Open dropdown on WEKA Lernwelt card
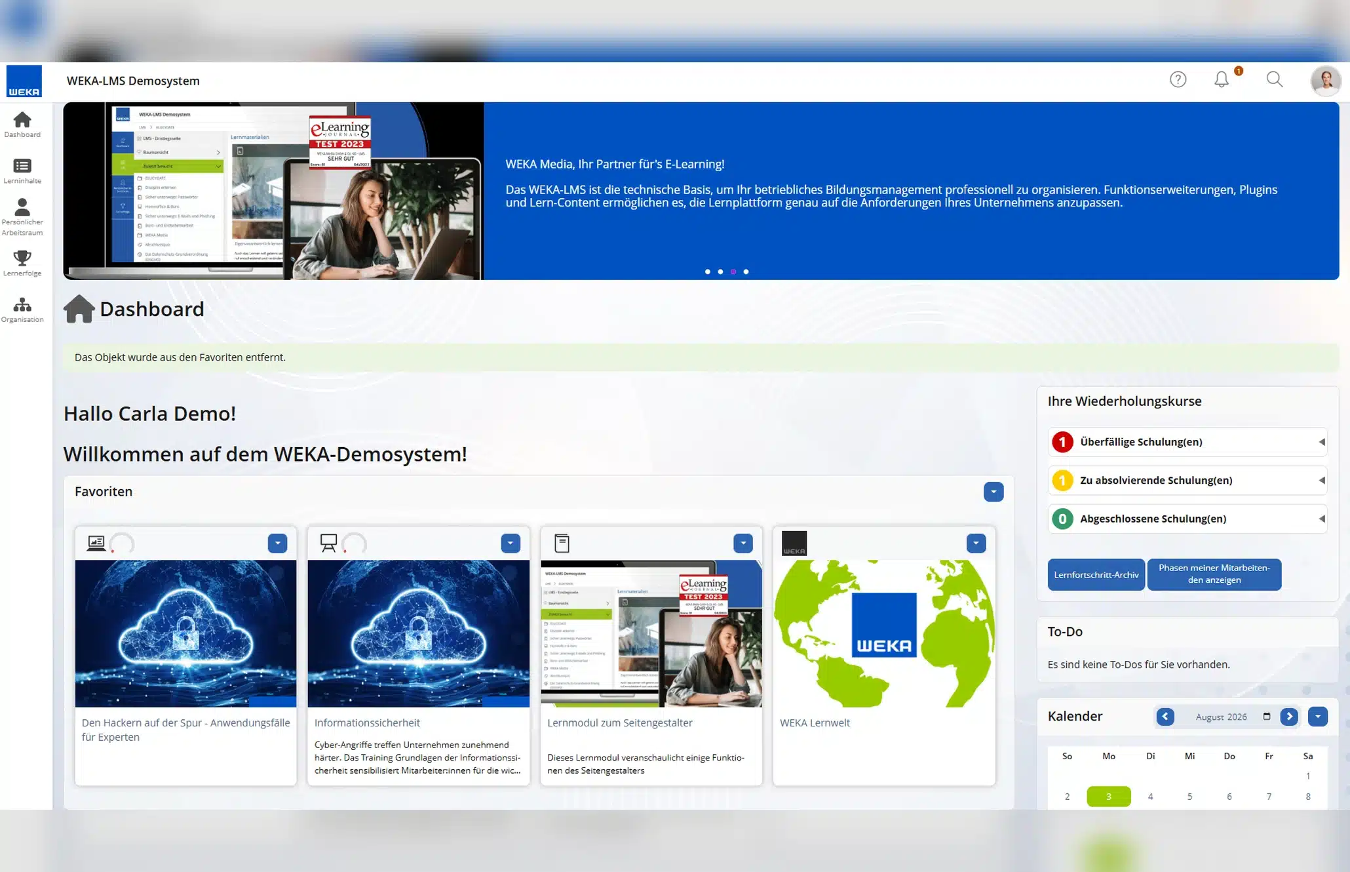The height and width of the screenshot is (872, 1350). [976, 543]
